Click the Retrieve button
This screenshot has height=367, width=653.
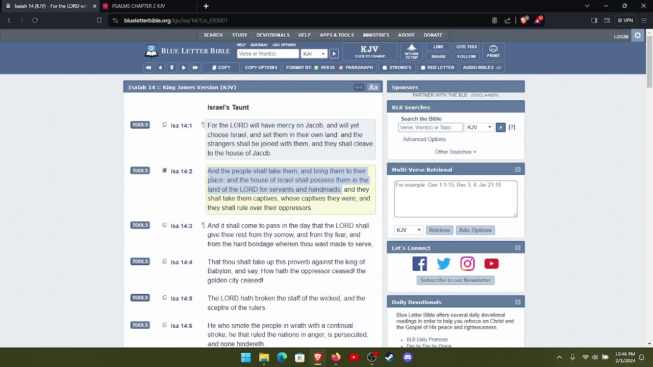(x=439, y=230)
